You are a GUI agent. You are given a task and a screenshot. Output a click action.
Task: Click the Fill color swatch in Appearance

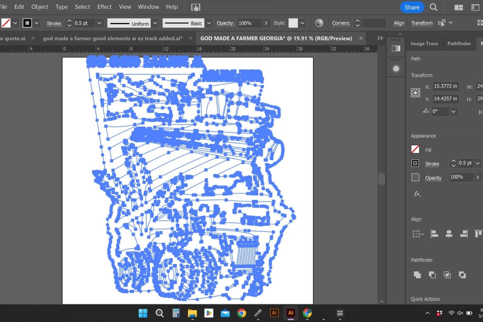pyautogui.click(x=415, y=149)
